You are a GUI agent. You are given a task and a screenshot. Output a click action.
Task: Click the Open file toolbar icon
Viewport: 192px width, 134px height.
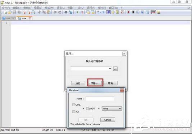click(10, 12)
